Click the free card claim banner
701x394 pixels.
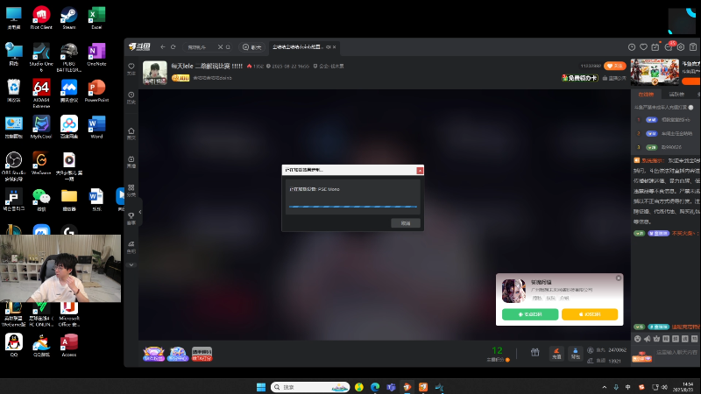tap(580, 78)
